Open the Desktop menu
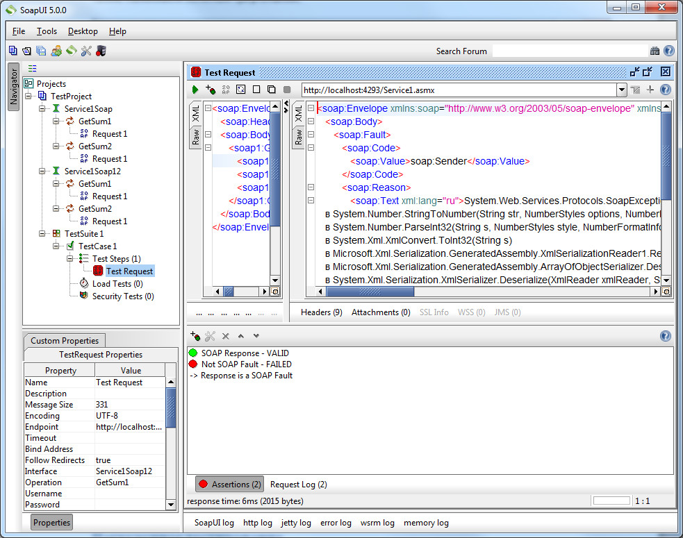Screen dimensions: 683x538 click(83, 31)
